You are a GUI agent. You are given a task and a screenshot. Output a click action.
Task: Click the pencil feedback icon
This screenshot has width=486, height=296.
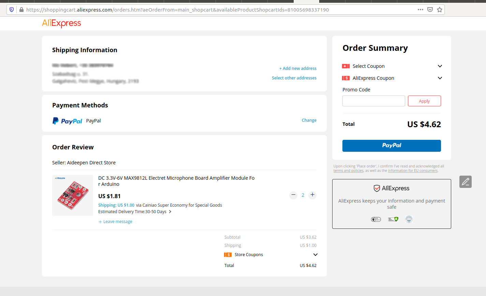466,182
